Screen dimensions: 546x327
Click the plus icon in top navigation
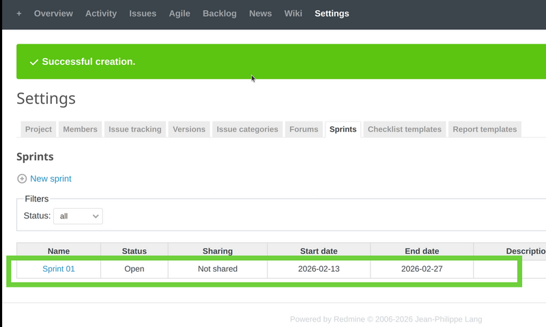click(19, 14)
